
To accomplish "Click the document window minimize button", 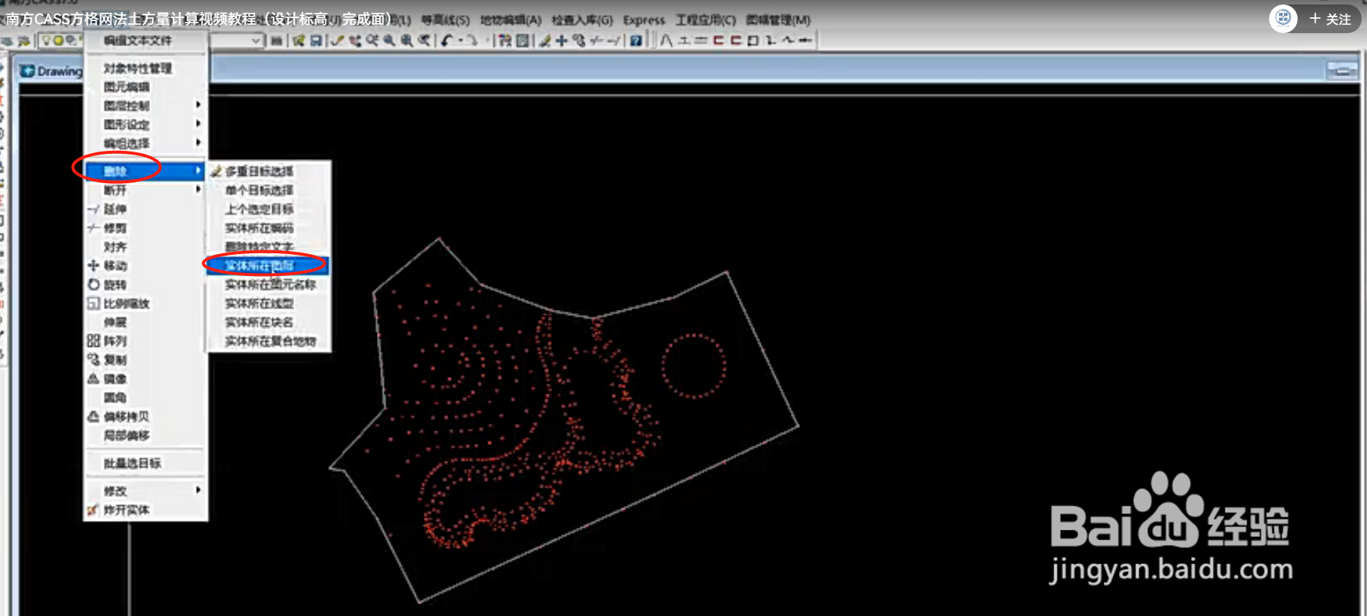I will pos(1342,71).
